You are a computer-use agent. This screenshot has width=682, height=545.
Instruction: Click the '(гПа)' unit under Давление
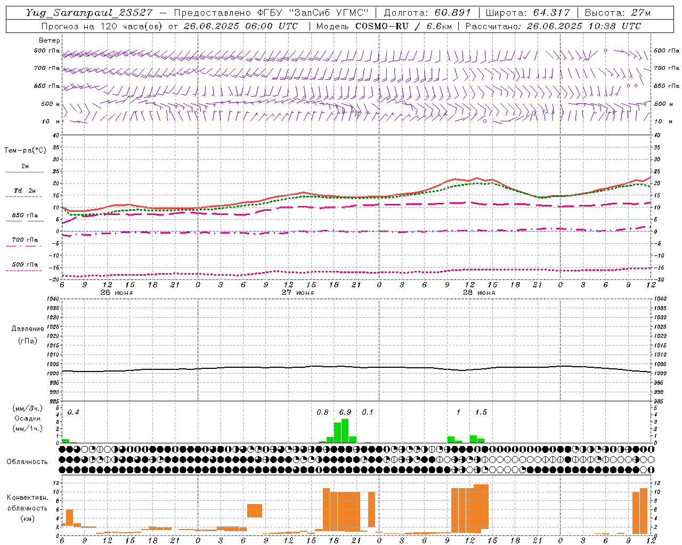[x=28, y=341]
